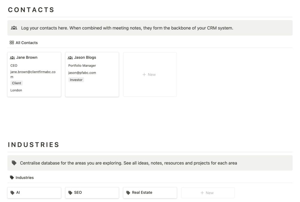Click the tag icon on SEO card

[x=70, y=193]
